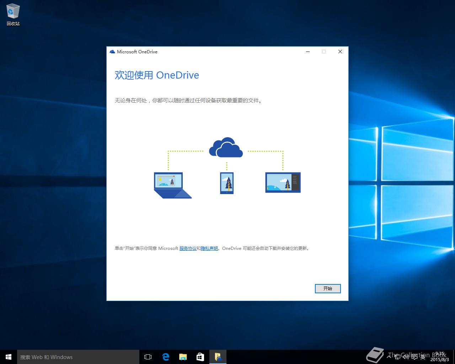Open the volume control tray icon
Screen dimensions: 455x364
coord(406,357)
